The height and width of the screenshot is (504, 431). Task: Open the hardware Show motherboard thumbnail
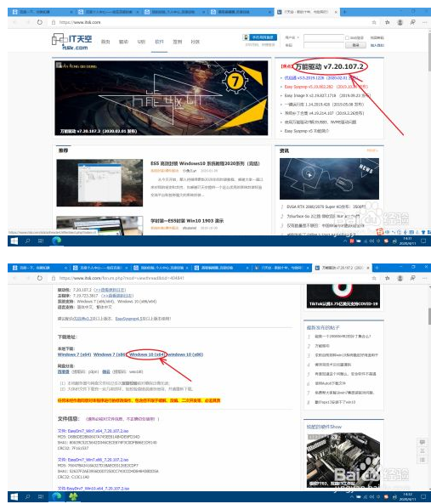[x=343, y=460]
